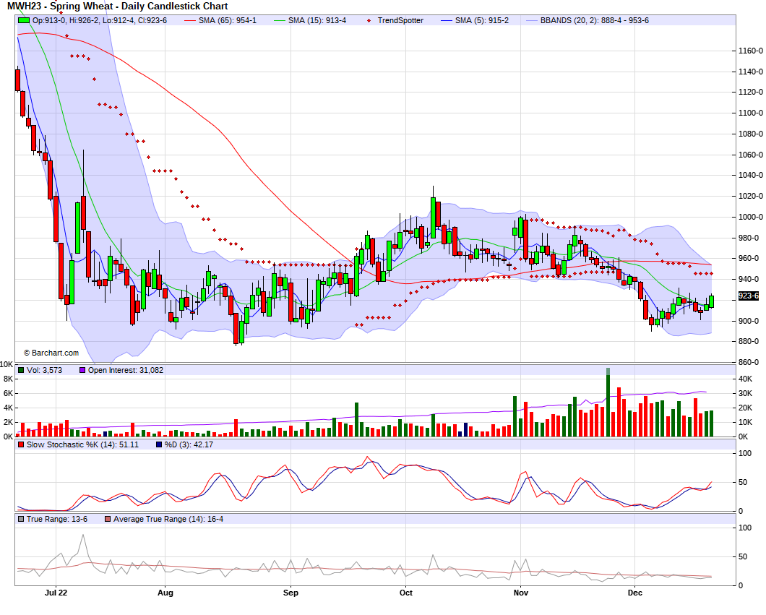Click the 1000-0 price axis label
The height and width of the screenshot is (615, 766).
[750, 217]
